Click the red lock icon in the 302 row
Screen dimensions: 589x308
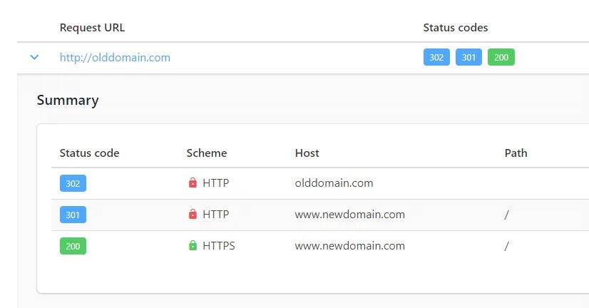coord(193,183)
